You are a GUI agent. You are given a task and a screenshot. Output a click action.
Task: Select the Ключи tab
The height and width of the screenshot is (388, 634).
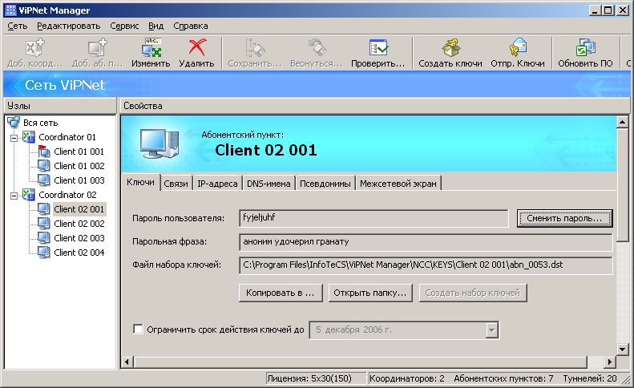(141, 182)
